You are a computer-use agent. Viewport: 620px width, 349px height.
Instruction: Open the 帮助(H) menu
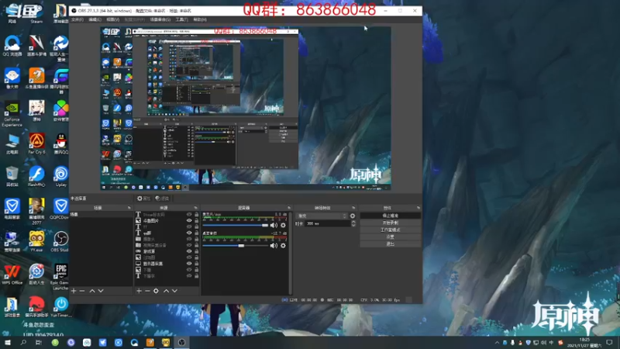coord(200,19)
